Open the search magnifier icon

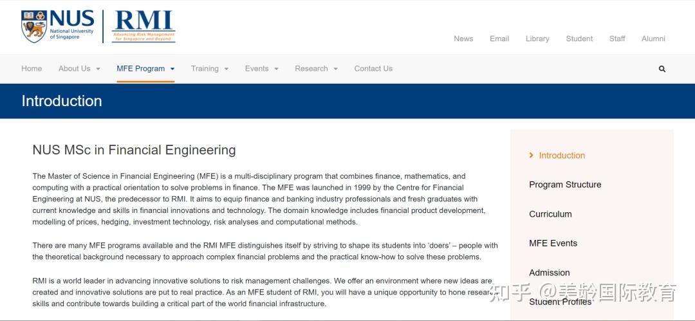click(x=662, y=69)
